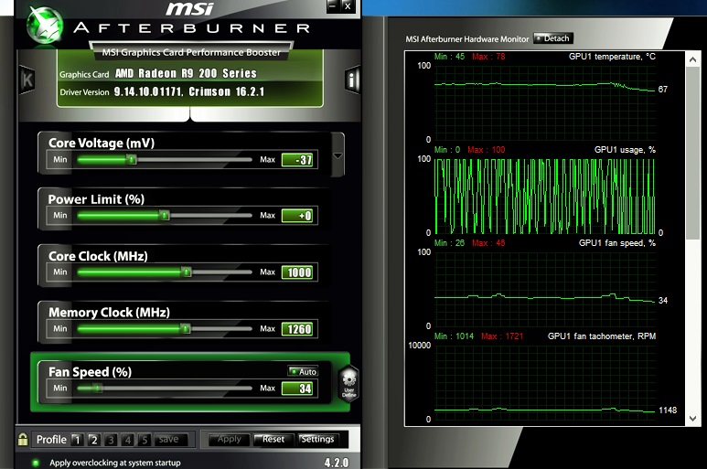The height and width of the screenshot is (469, 707).
Task: Click the Core Clock value field 1000
Action: pos(297,272)
